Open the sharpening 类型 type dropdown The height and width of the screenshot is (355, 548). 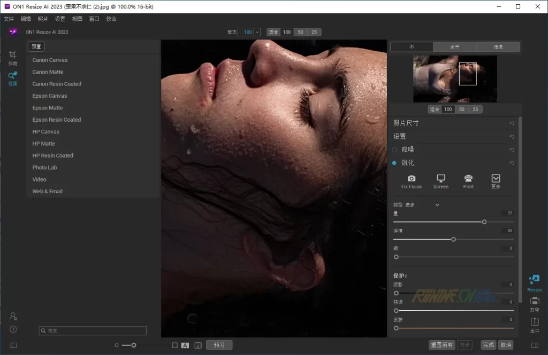[x=437, y=205]
